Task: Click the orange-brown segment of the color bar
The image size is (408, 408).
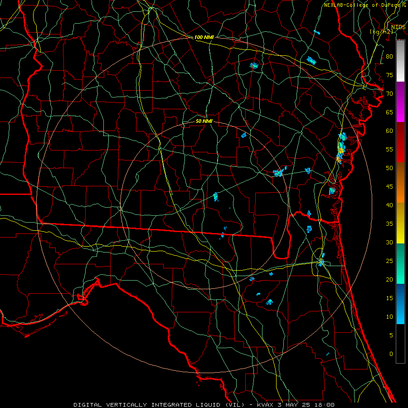Action: [x=400, y=183]
